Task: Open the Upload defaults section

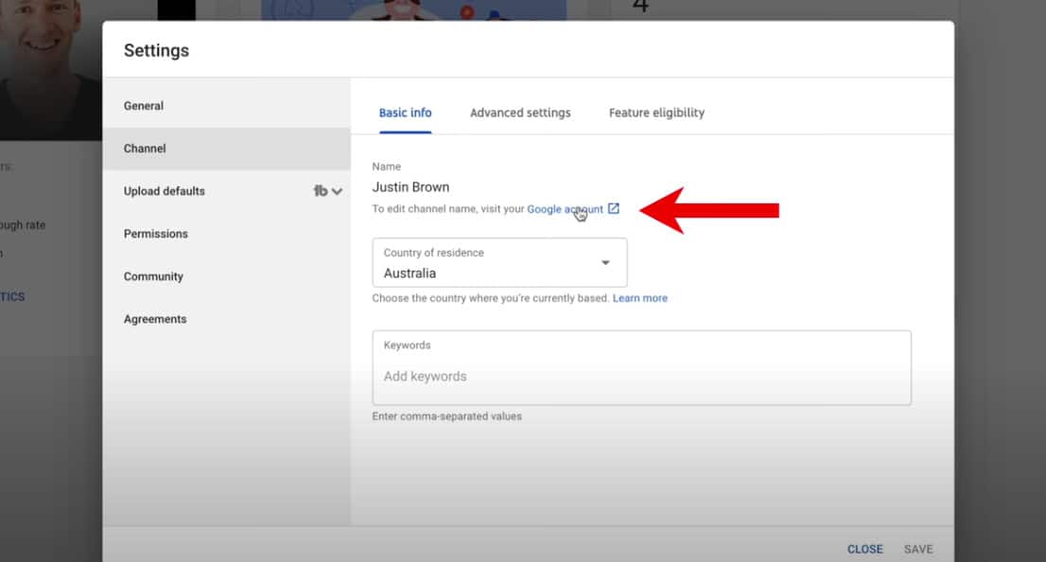Action: [x=165, y=191]
